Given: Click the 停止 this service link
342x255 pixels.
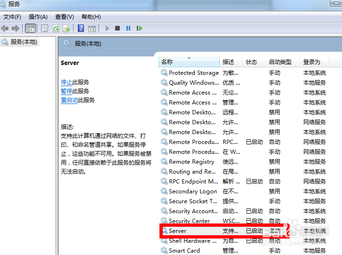Looking at the screenshot, I should [x=67, y=82].
